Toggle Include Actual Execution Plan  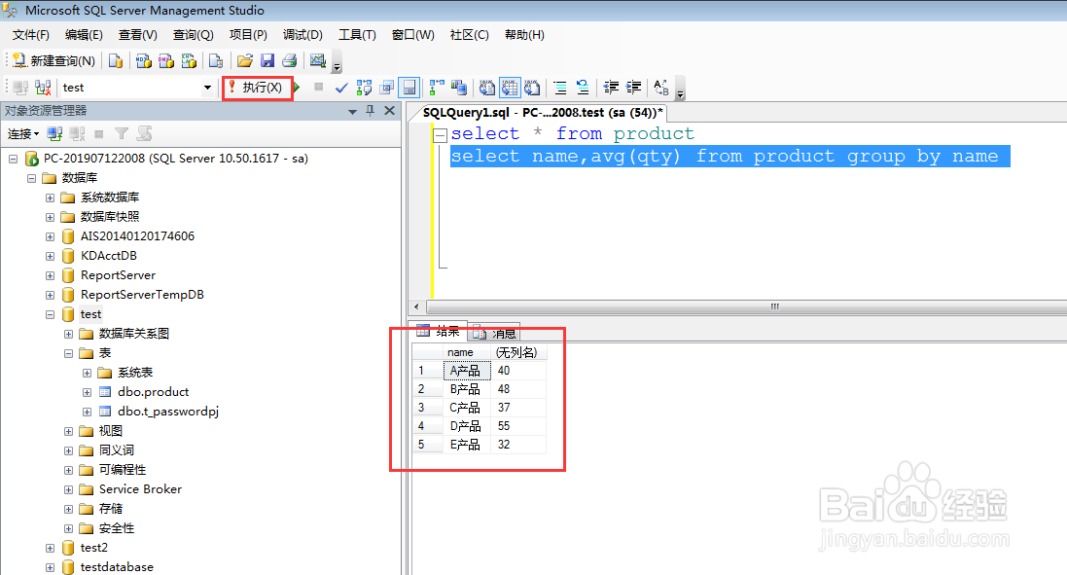coord(436,88)
